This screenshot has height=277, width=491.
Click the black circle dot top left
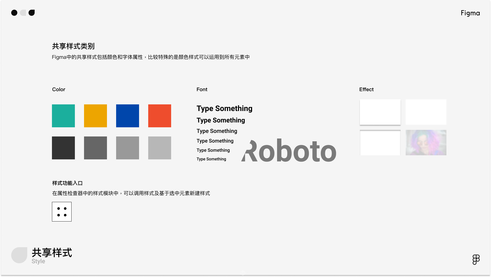click(x=14, y=13)
